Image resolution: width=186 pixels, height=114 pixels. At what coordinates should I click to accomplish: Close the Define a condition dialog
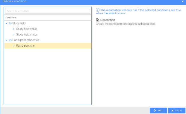(183, 1)
